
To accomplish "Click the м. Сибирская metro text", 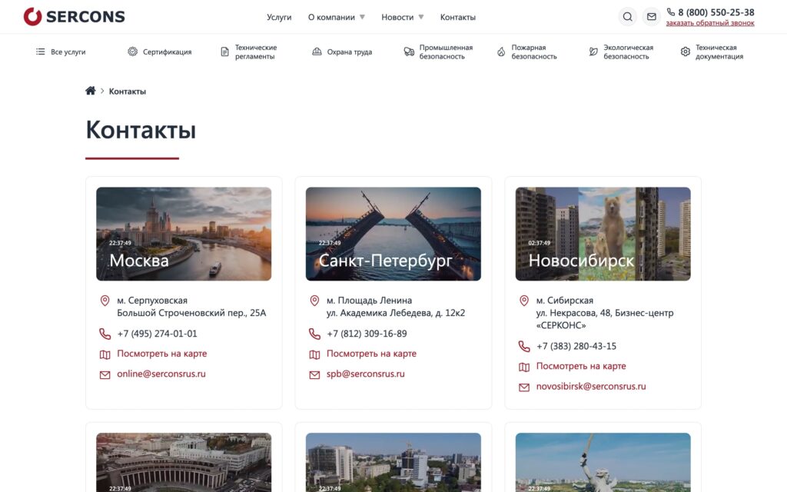I will coord(565,301).
